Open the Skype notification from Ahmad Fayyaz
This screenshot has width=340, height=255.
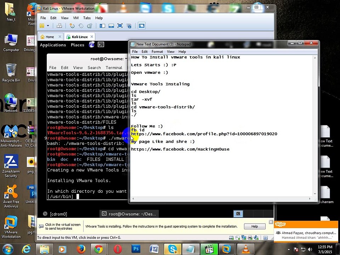[306, 235]
